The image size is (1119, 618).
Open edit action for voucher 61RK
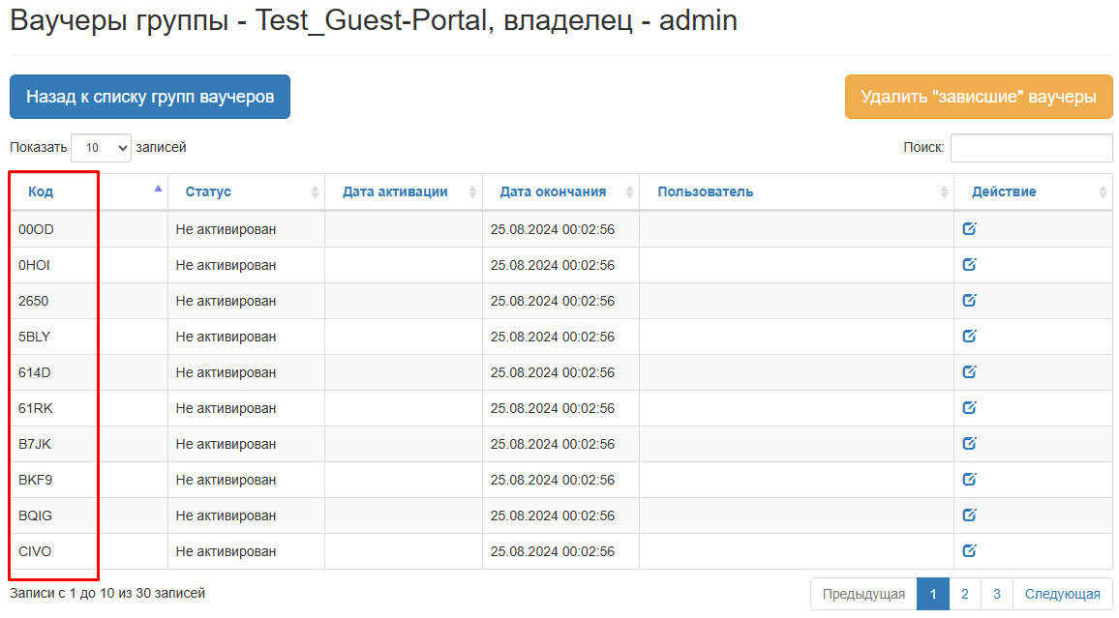click(x=969, y=408)
